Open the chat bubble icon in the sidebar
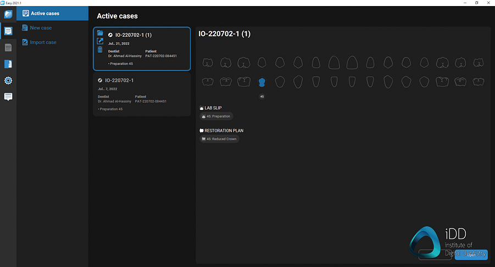Screen dimensions: 495x267 tap(8, 97)
